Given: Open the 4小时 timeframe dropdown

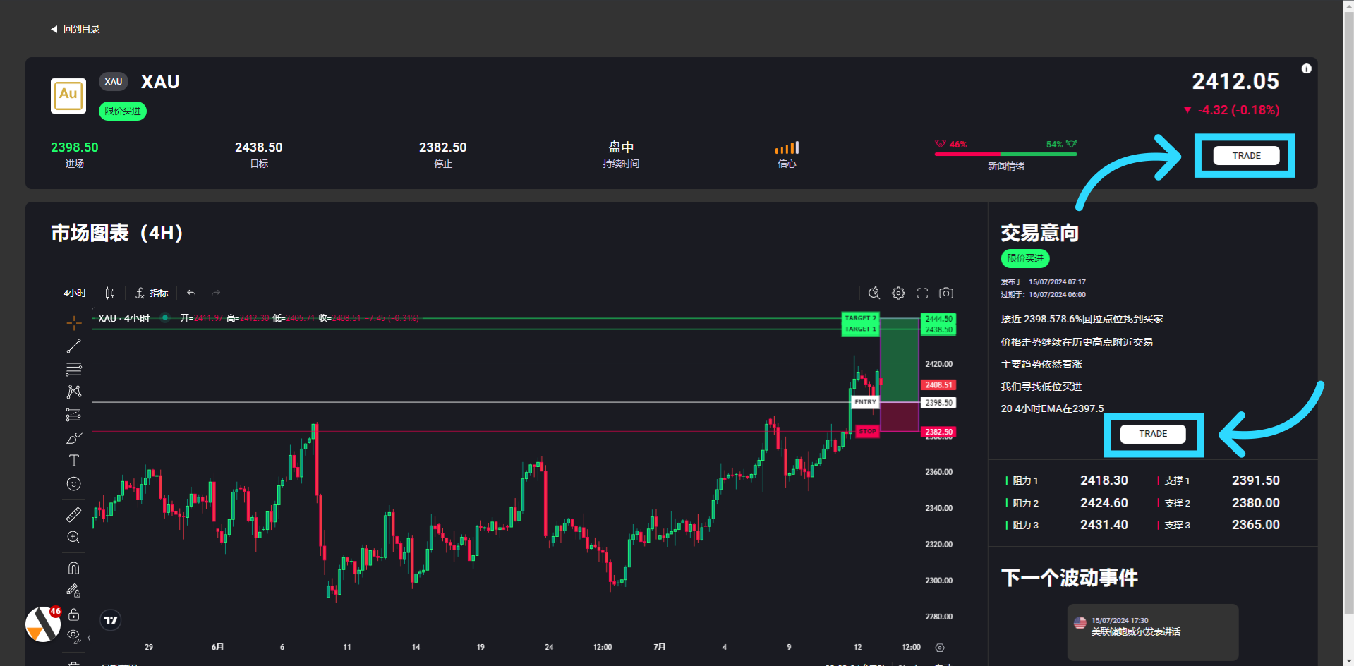Looking at the screenshot, I should coord(75,293).
